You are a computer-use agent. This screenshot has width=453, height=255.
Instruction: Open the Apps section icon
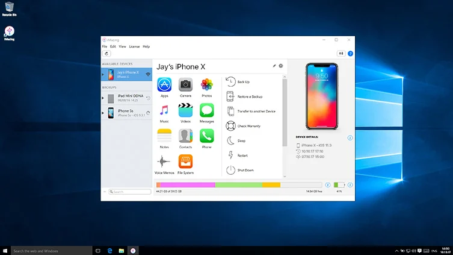[x=164, y=84]
